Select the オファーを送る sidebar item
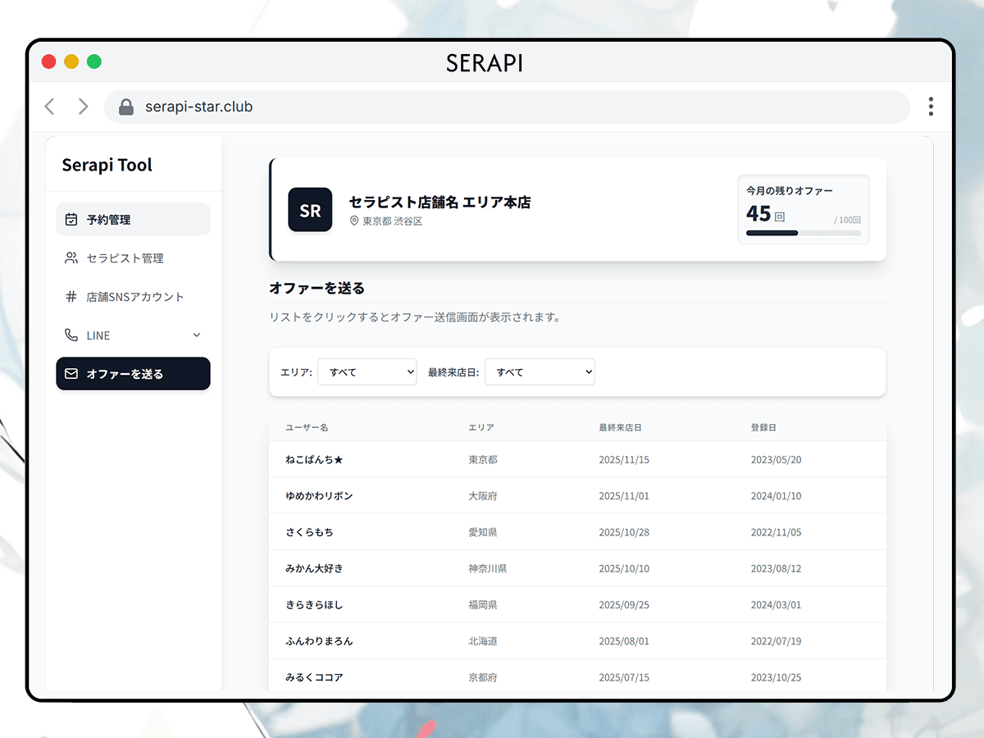The image size is (984, 738). (133, 373)
